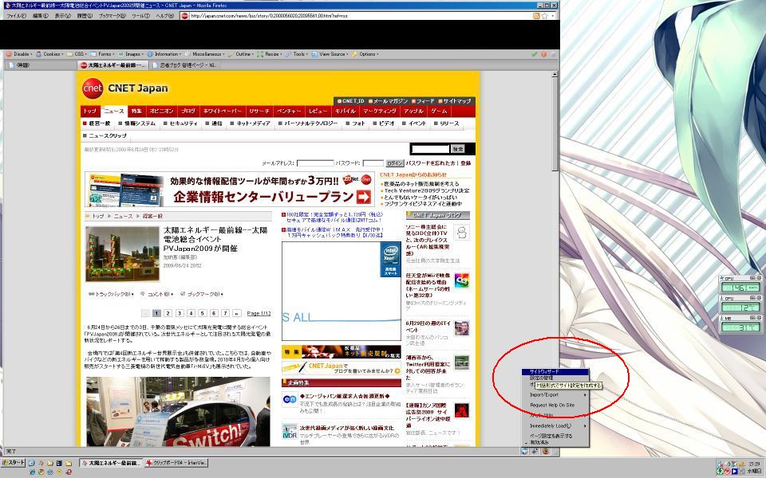
Task: Click the Firefox-fox icon in status bar
Action: point(546,451)
